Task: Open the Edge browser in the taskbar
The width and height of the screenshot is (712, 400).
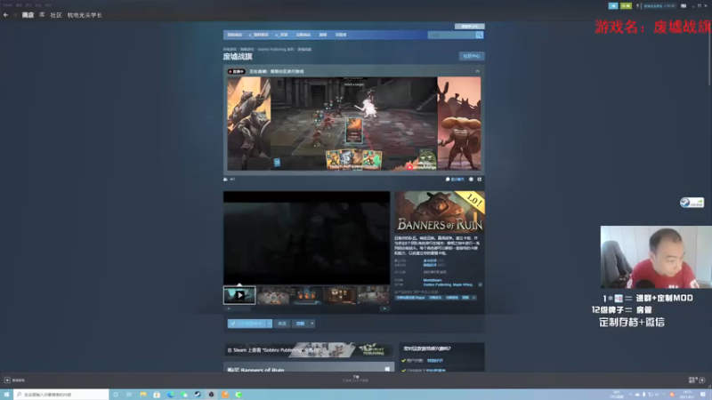Action: [x=170, y=395]
